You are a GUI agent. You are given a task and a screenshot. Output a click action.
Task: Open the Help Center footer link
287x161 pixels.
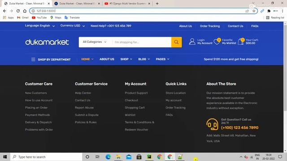(83, 93)
